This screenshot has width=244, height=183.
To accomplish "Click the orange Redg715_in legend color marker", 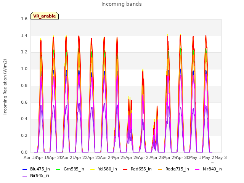I will 160,169.
